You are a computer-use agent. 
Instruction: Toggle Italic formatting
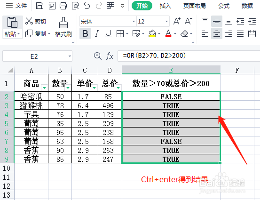97,33
